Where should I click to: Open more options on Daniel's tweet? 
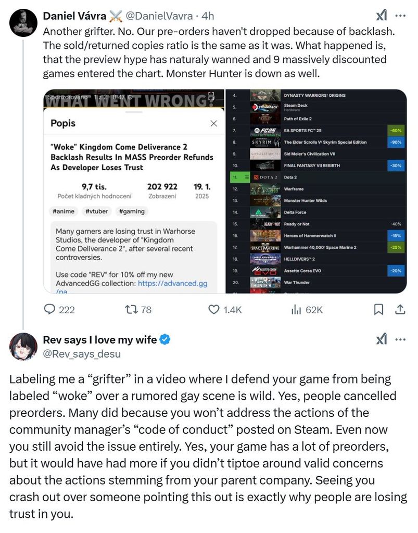(400, 16)
